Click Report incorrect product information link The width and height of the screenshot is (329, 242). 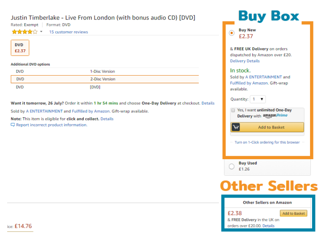pos(51,125)
